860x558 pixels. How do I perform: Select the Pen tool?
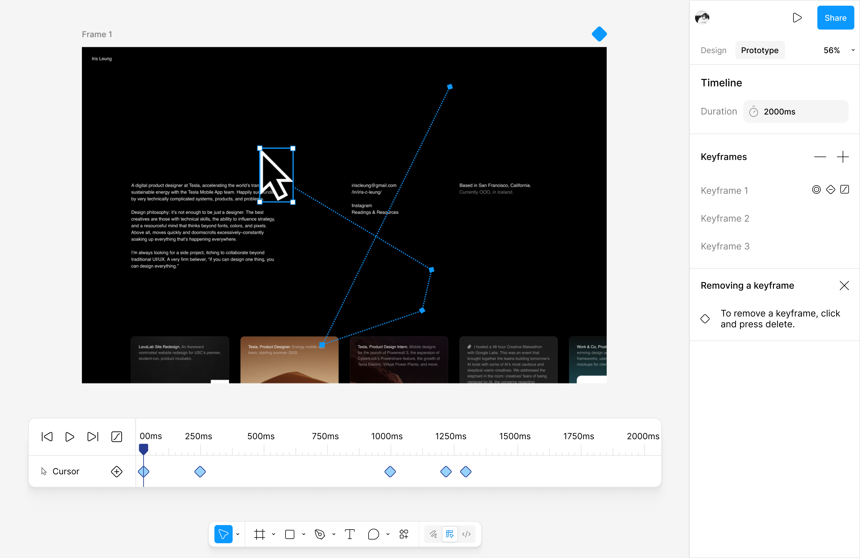320,534
